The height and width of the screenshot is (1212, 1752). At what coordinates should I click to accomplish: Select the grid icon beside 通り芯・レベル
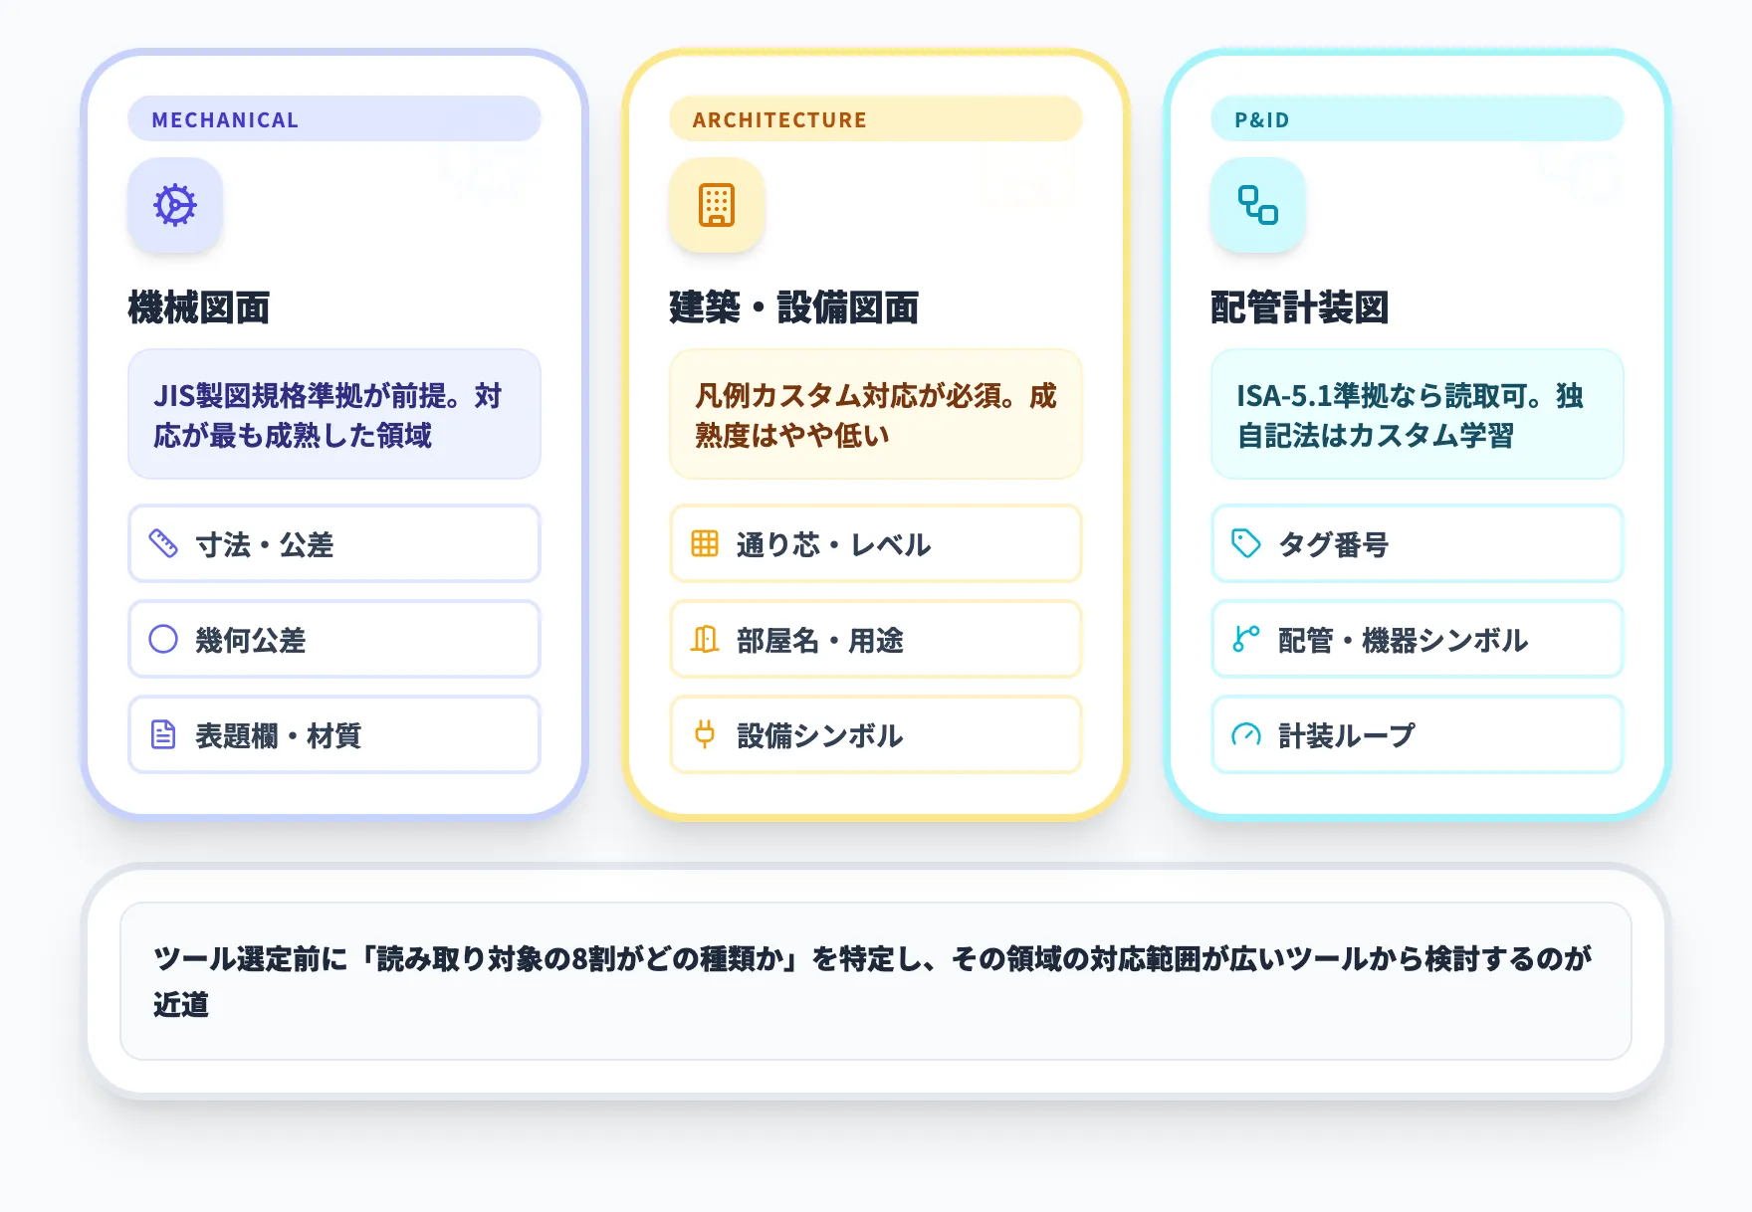(706, 543)
